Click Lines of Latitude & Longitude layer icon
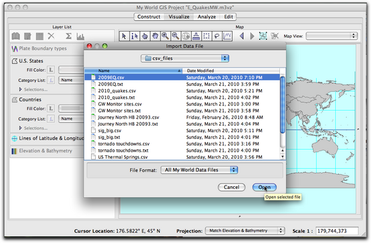371x243 pixels. click(14, 138)
